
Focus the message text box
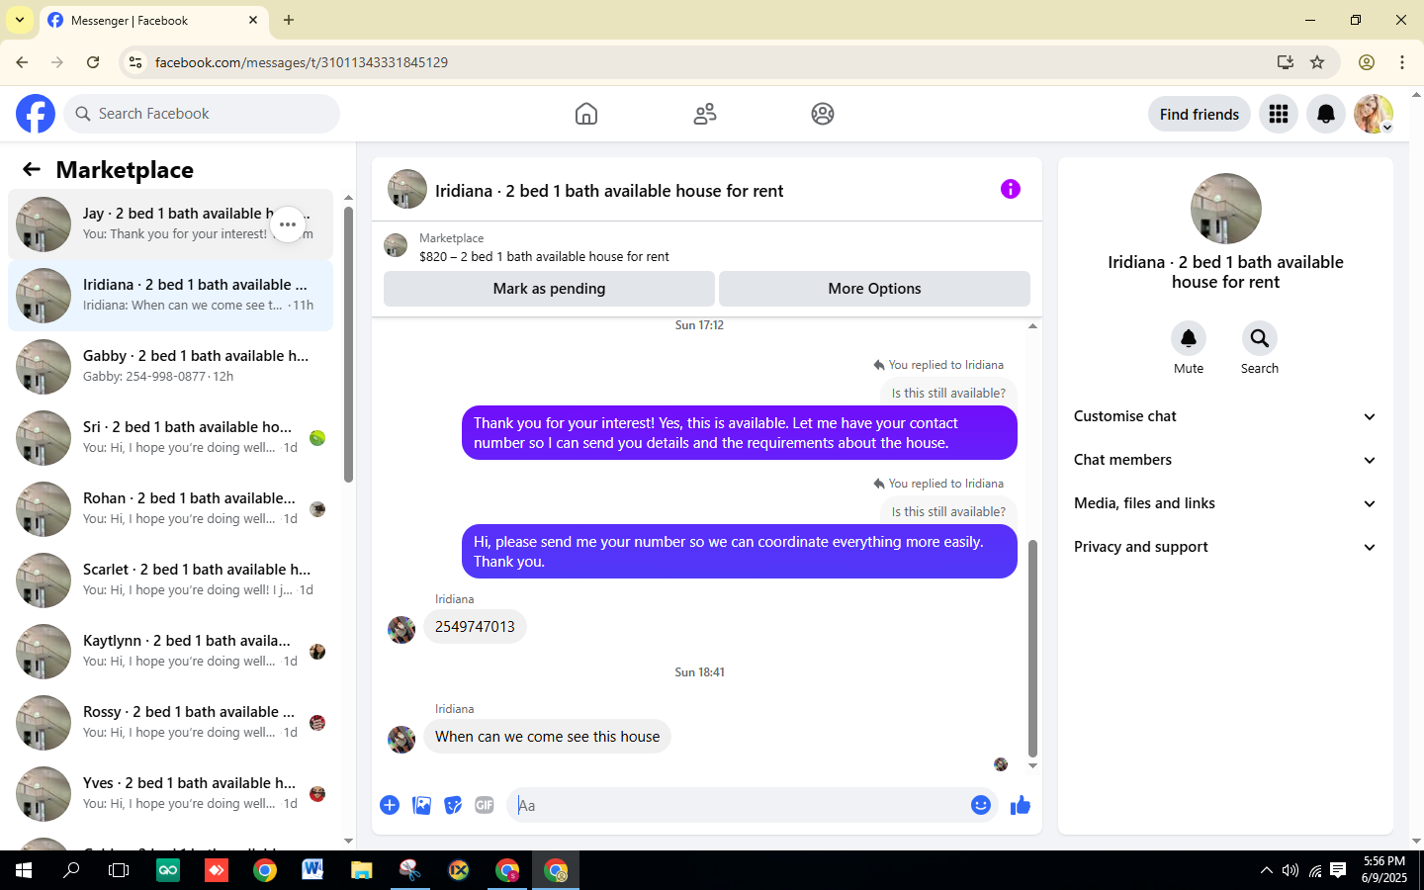(737, 805)
